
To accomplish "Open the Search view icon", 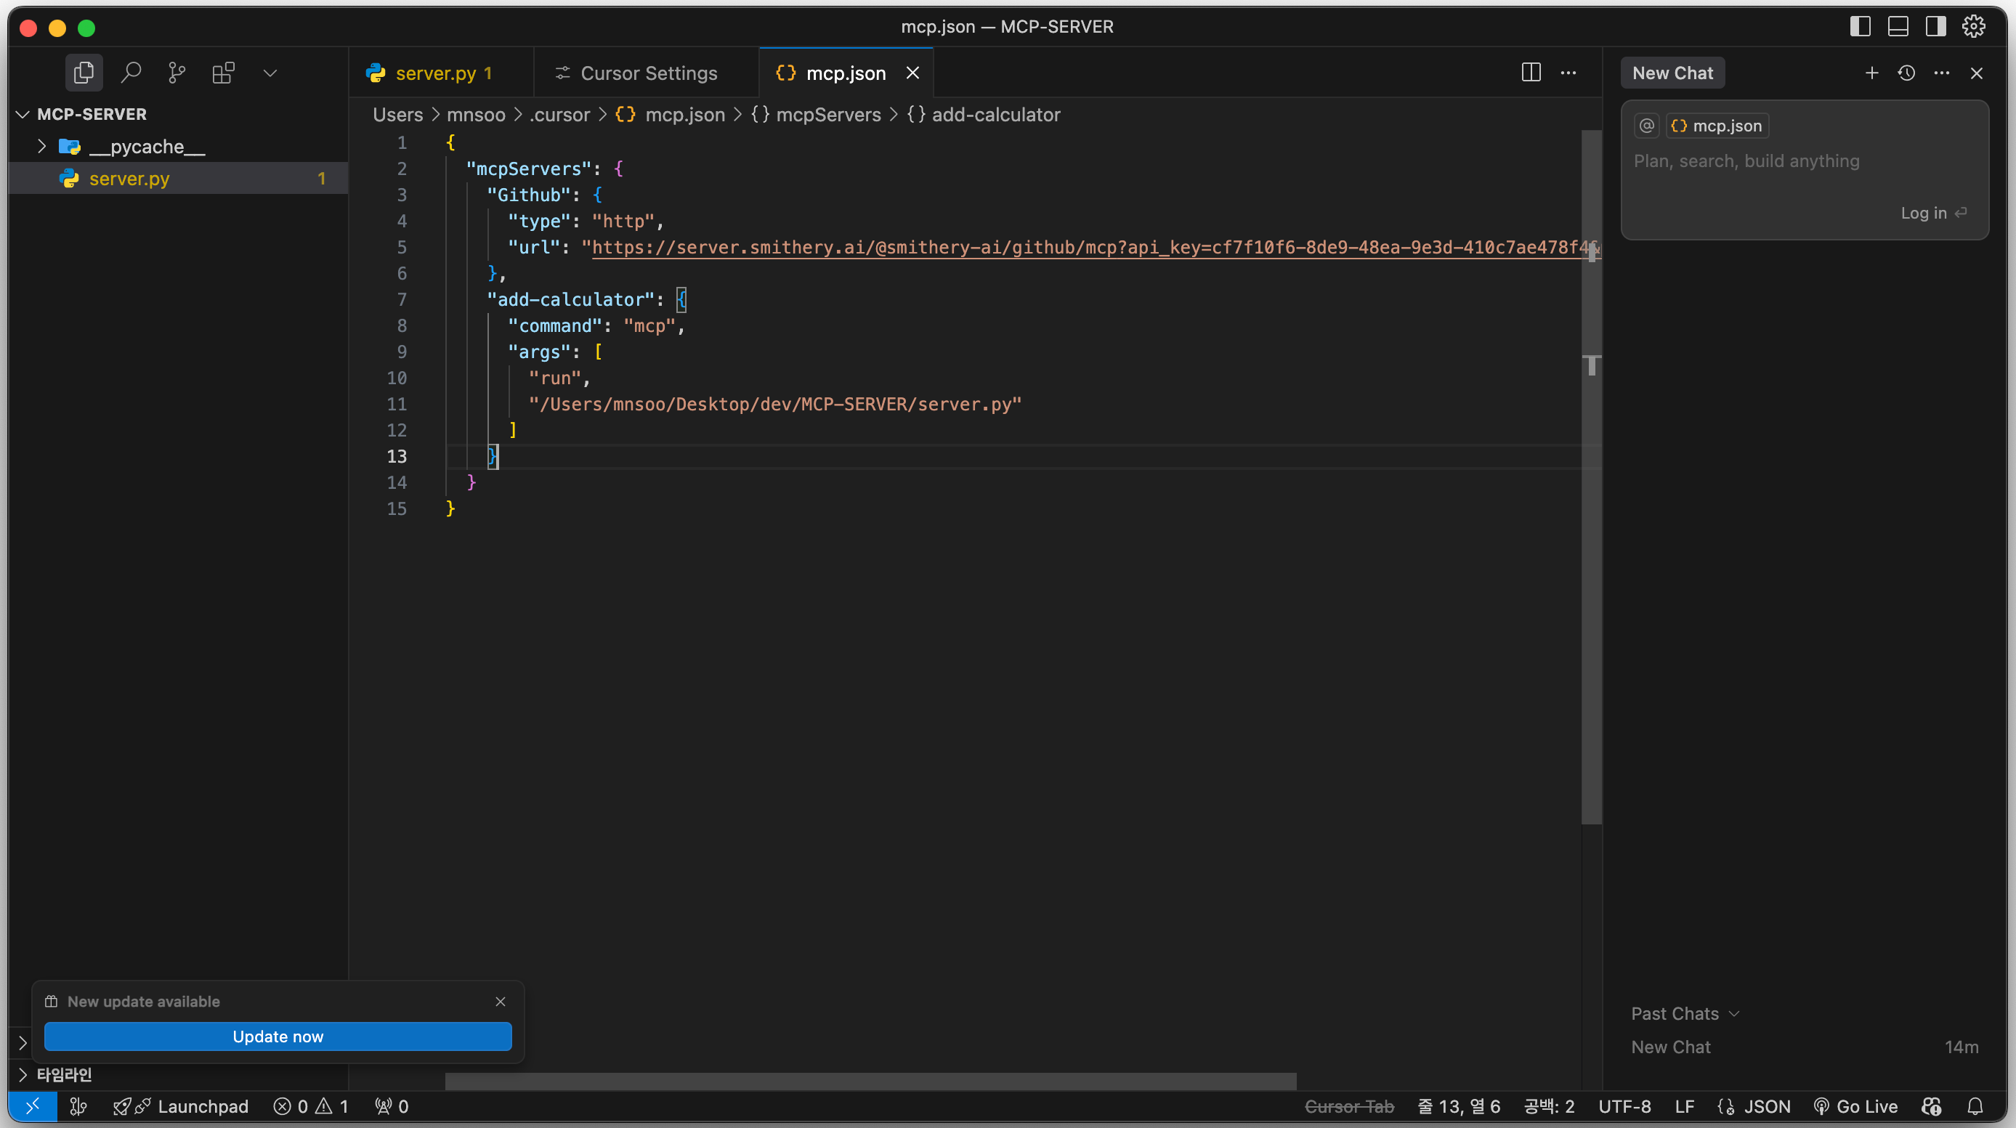I will (131, 73).
